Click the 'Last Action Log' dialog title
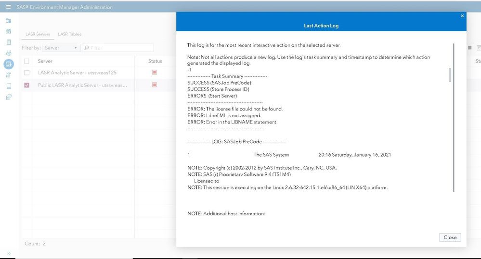This screenshot has height=259, width=481. pyautogui.click(x=321, y=26)
